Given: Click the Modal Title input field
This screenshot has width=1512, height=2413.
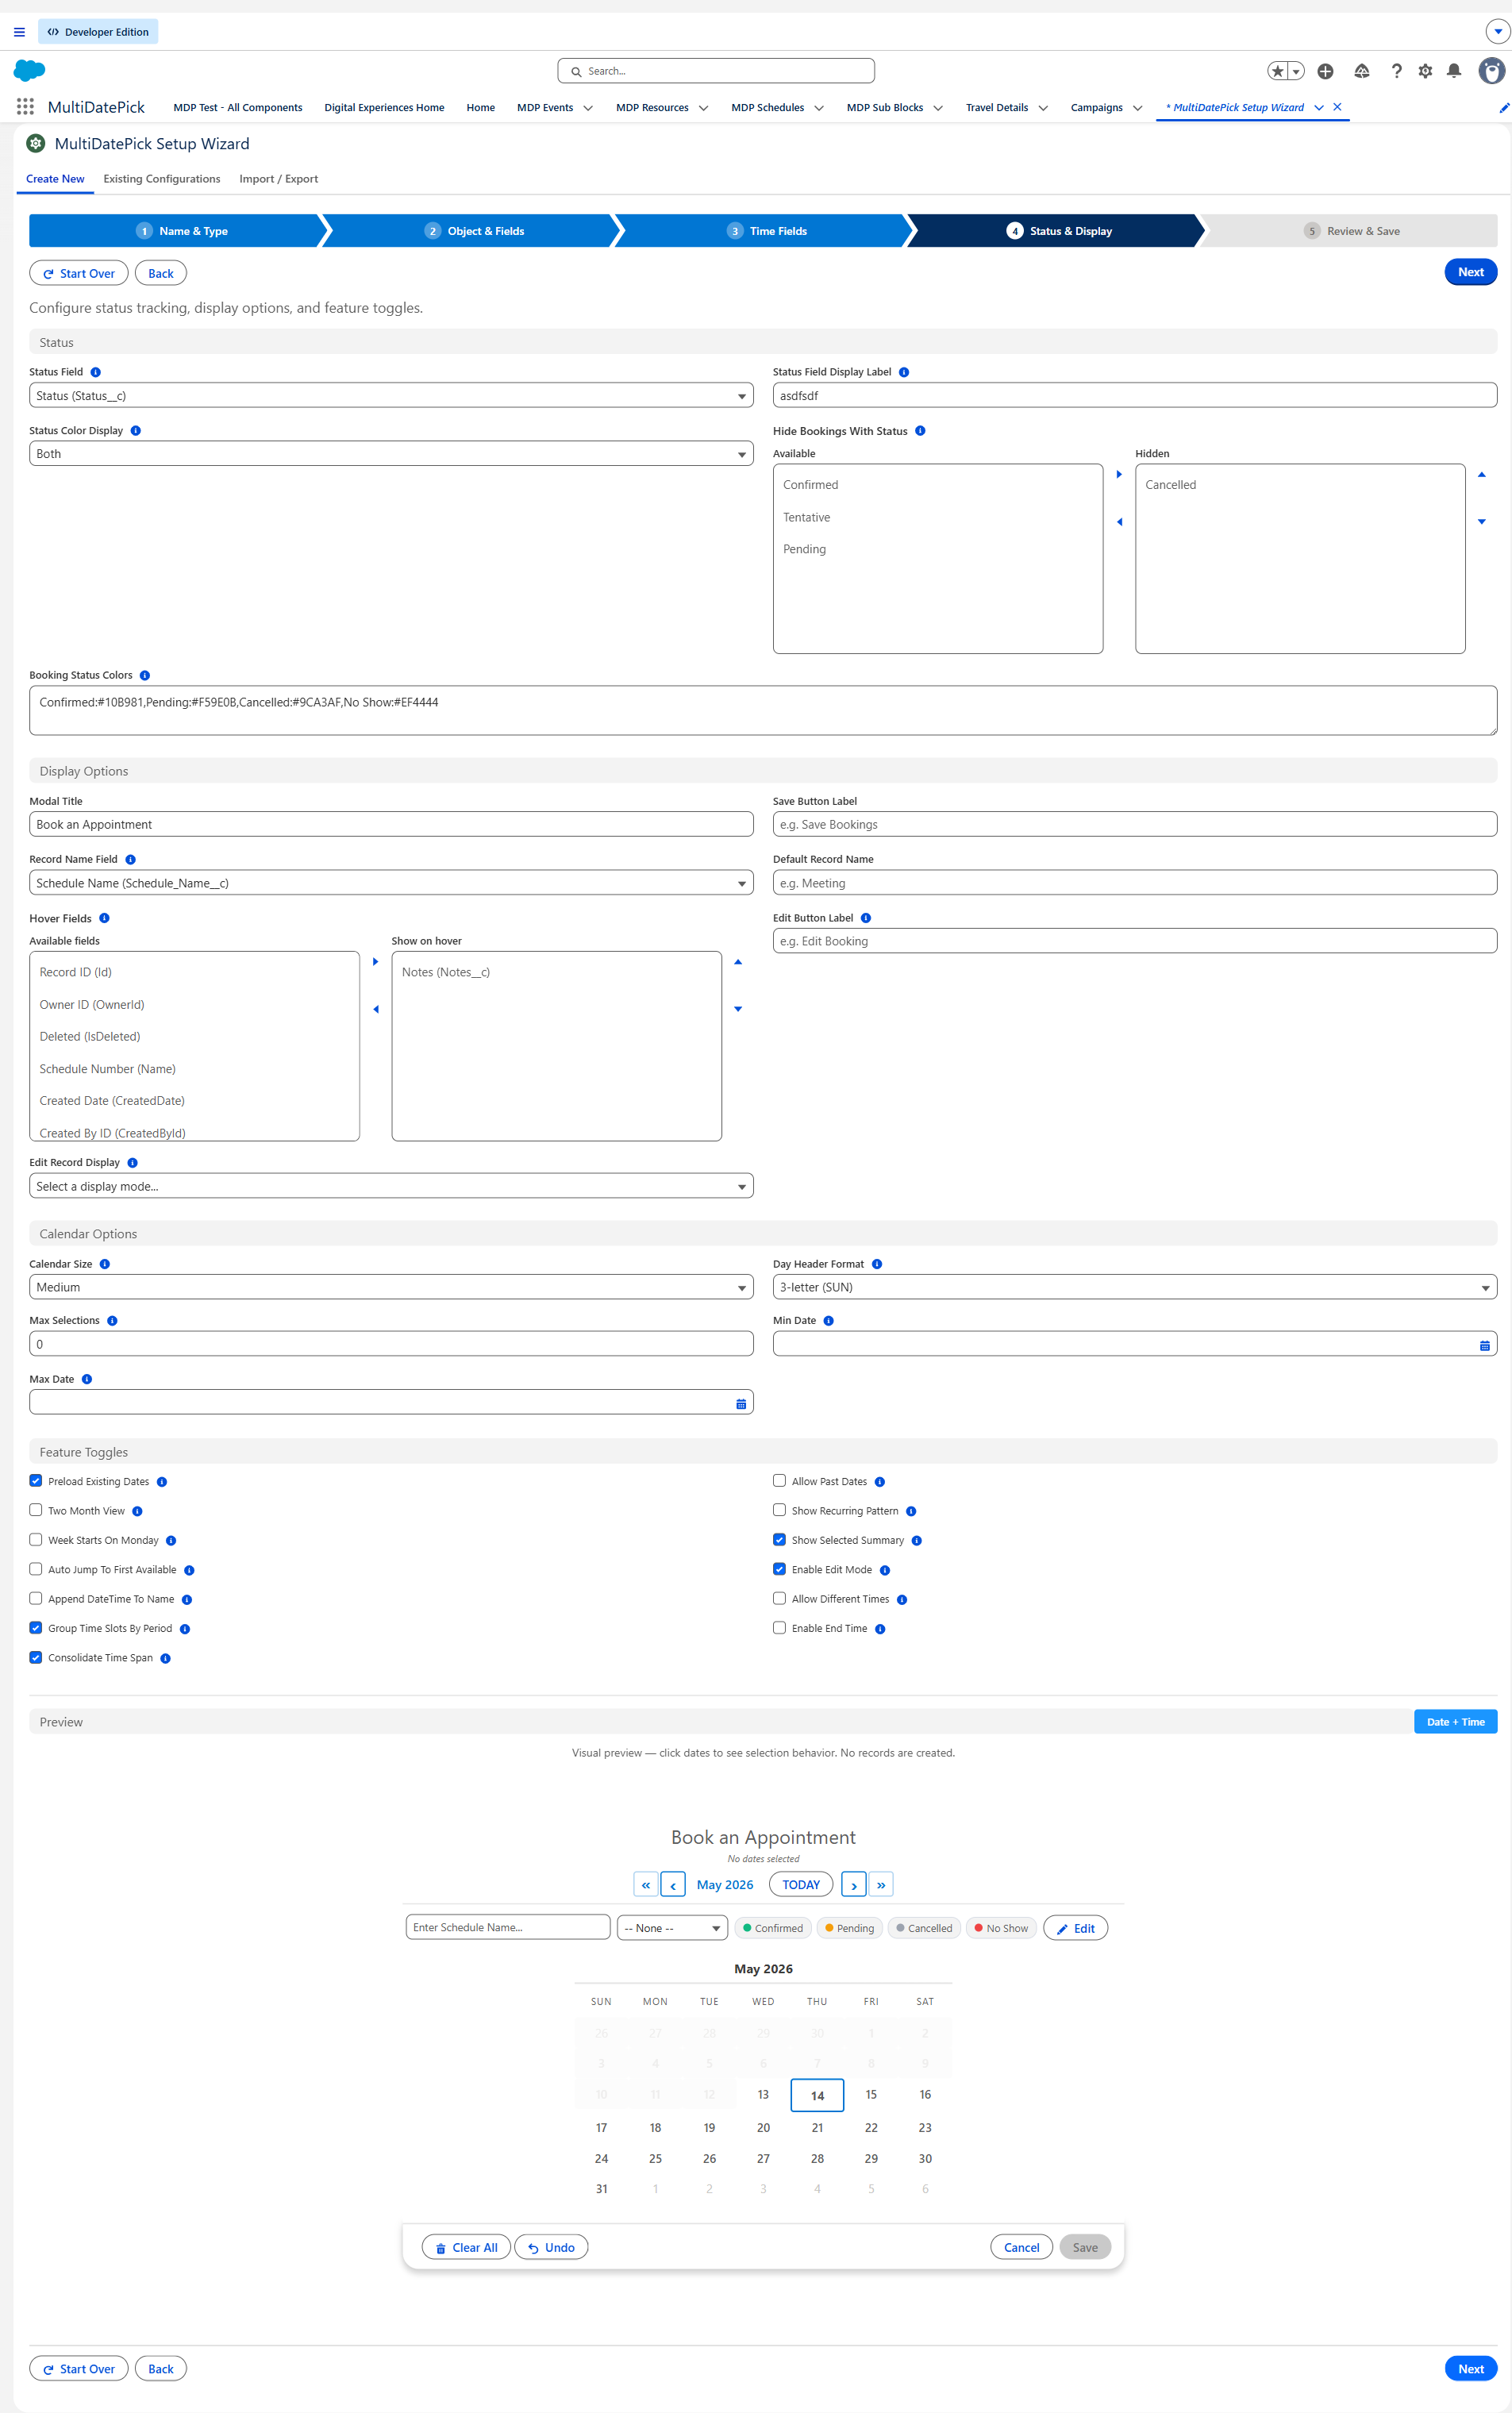Looking at the screenshot, I should [x=391, y=824].
